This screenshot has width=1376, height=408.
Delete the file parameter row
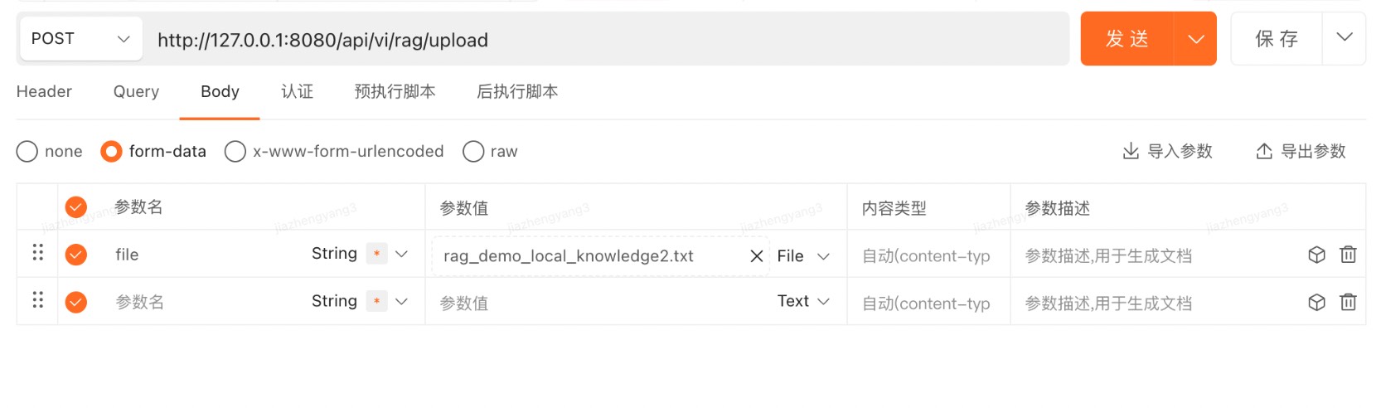pyautogui.click(x=1348, y=255)
